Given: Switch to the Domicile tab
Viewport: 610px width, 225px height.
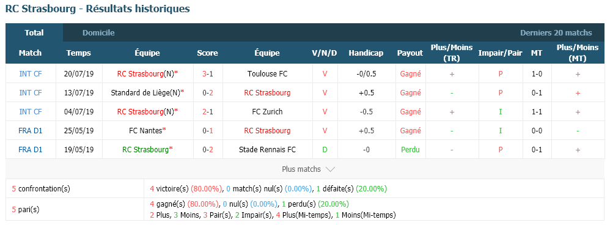Looking at the screenshot, I should (x=98, y=32).
